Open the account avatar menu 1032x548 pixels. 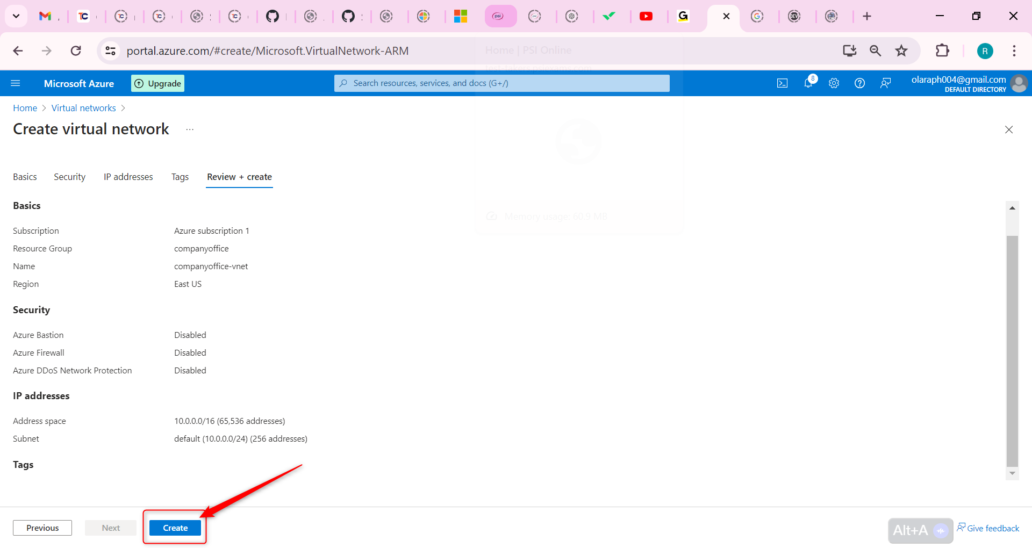(1019, 83)
